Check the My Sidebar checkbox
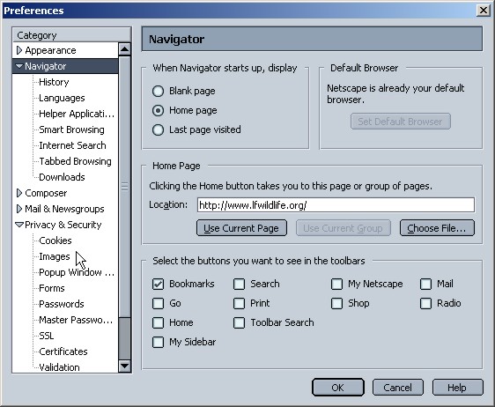This screenshot has width=495, height=407. [158, 342]
